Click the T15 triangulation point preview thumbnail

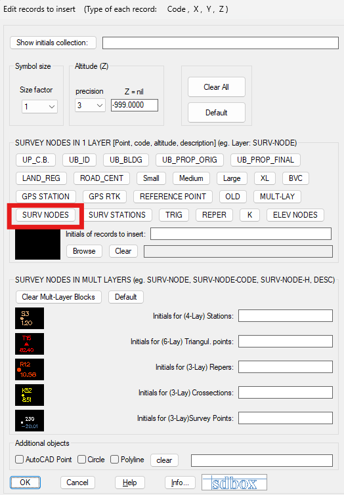pyautogui.click(x=30, y=344)
